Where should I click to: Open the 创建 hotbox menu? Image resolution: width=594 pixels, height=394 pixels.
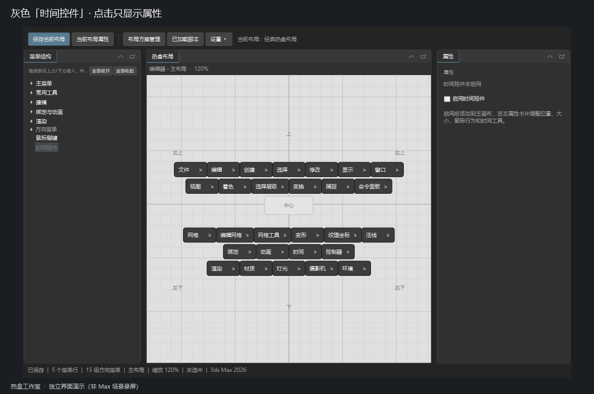tap(256, 169)
